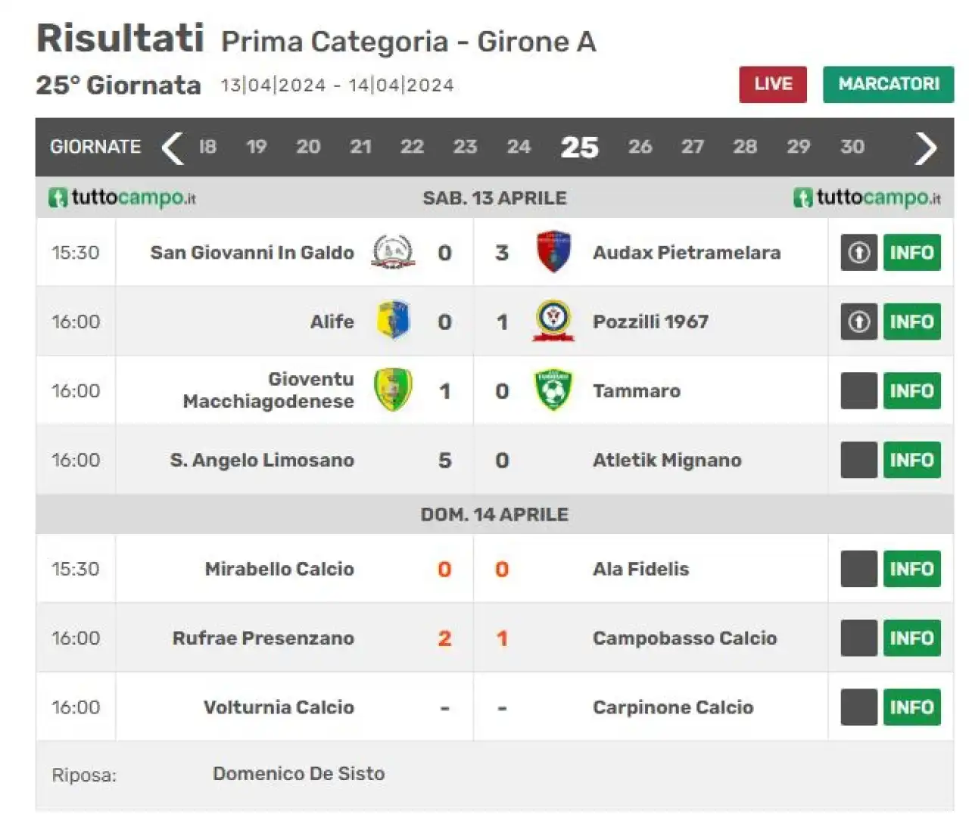Viewport: 969px width, 833px height.
Task: Click the left tuttocampo.it logo
Action: coord(123,197)
